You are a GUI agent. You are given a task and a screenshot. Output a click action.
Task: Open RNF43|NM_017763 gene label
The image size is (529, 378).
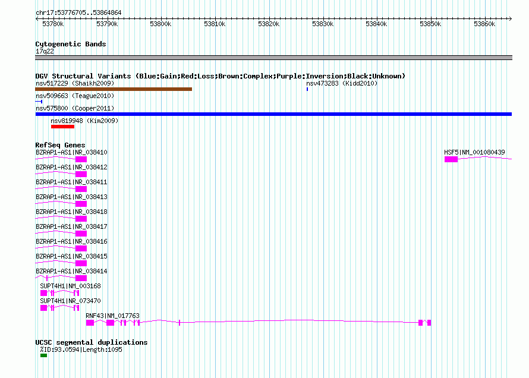click(112, 316)
